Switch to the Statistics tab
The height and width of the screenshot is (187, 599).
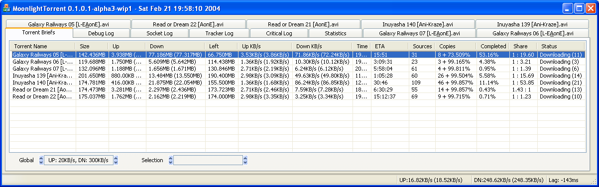click(336, 33)
